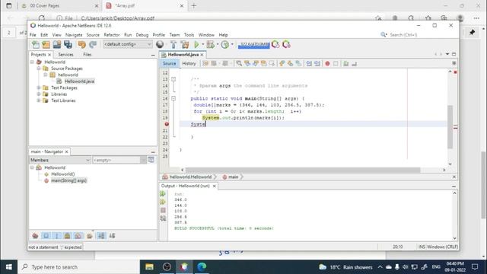The height and width of the screenshot is (274, 487).
Task: Open the Members dropdown in Navigator
Action: coord(59,160)
